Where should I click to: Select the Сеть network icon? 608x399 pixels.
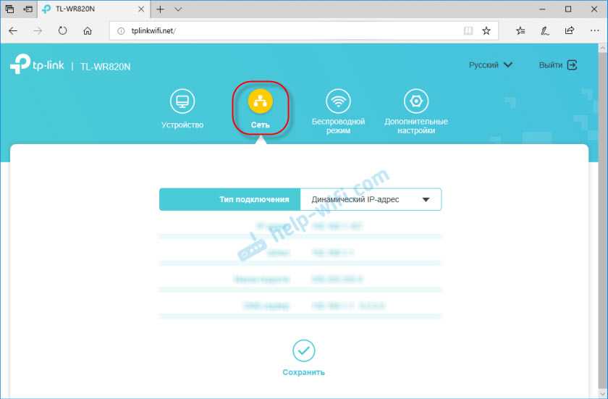tap(260, 101)
